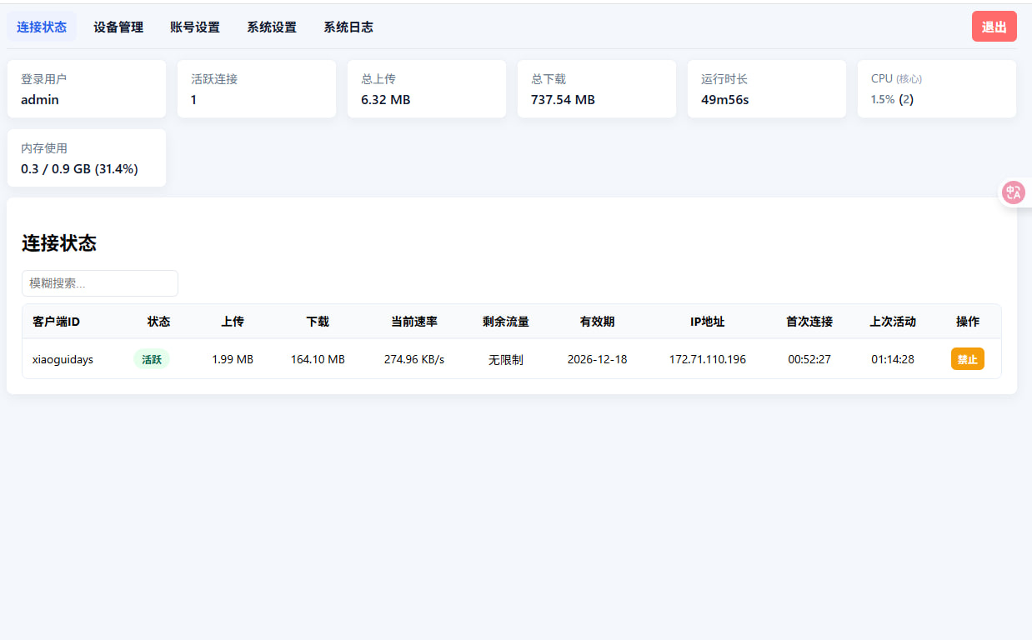Switch to the 连接状态 tab
Screen dimensions: 1032x640
(42, 27)
